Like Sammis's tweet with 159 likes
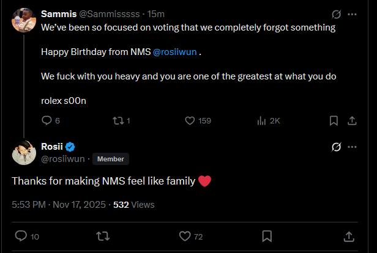 (190, 120)
